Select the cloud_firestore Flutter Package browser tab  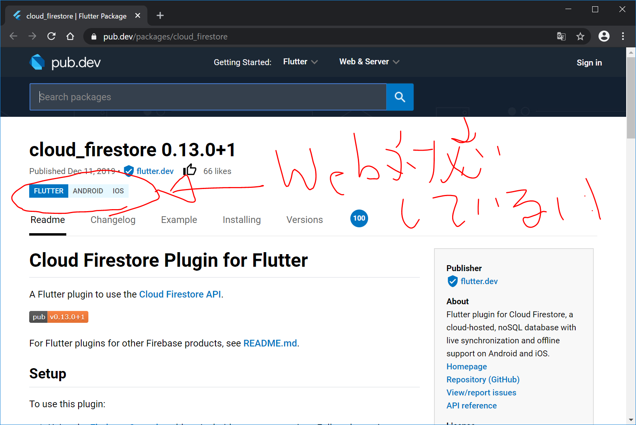pos(76,16)
